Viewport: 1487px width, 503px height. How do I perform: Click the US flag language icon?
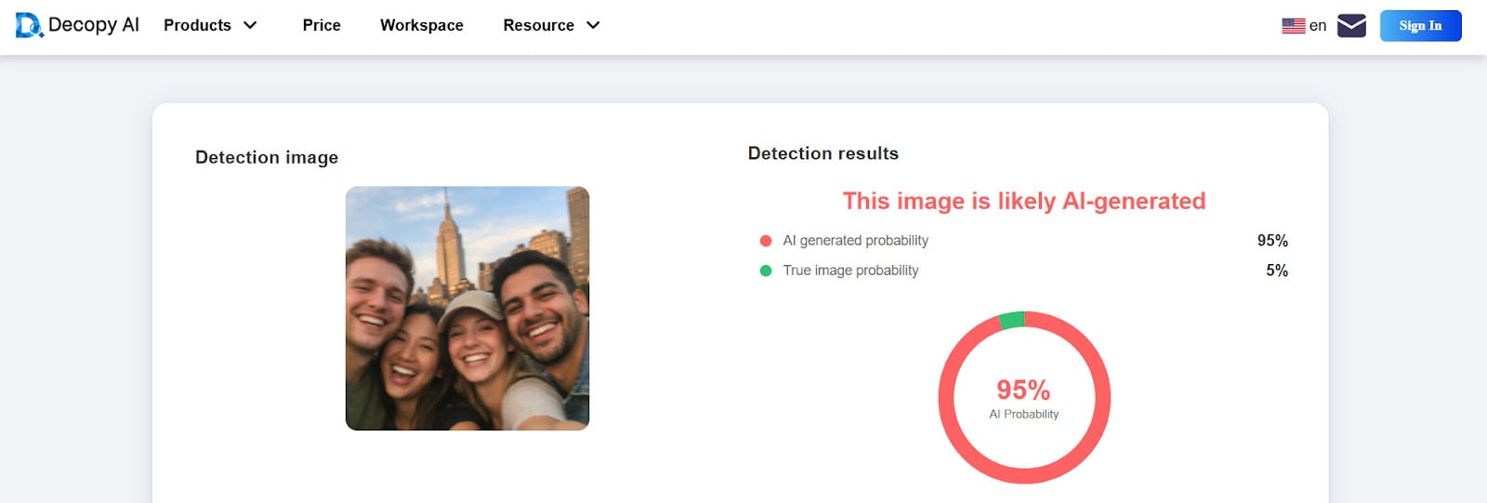[1293, 26]
